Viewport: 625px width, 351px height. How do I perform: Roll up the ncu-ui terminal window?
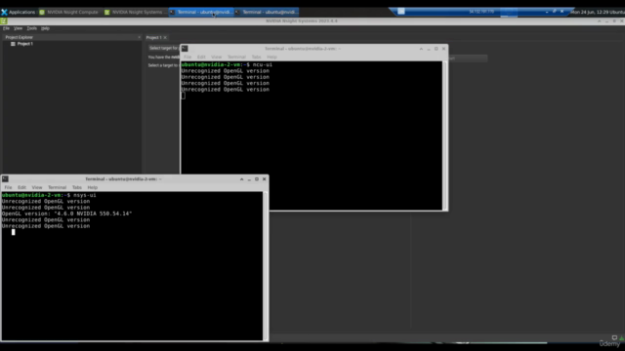click(421, 49)
